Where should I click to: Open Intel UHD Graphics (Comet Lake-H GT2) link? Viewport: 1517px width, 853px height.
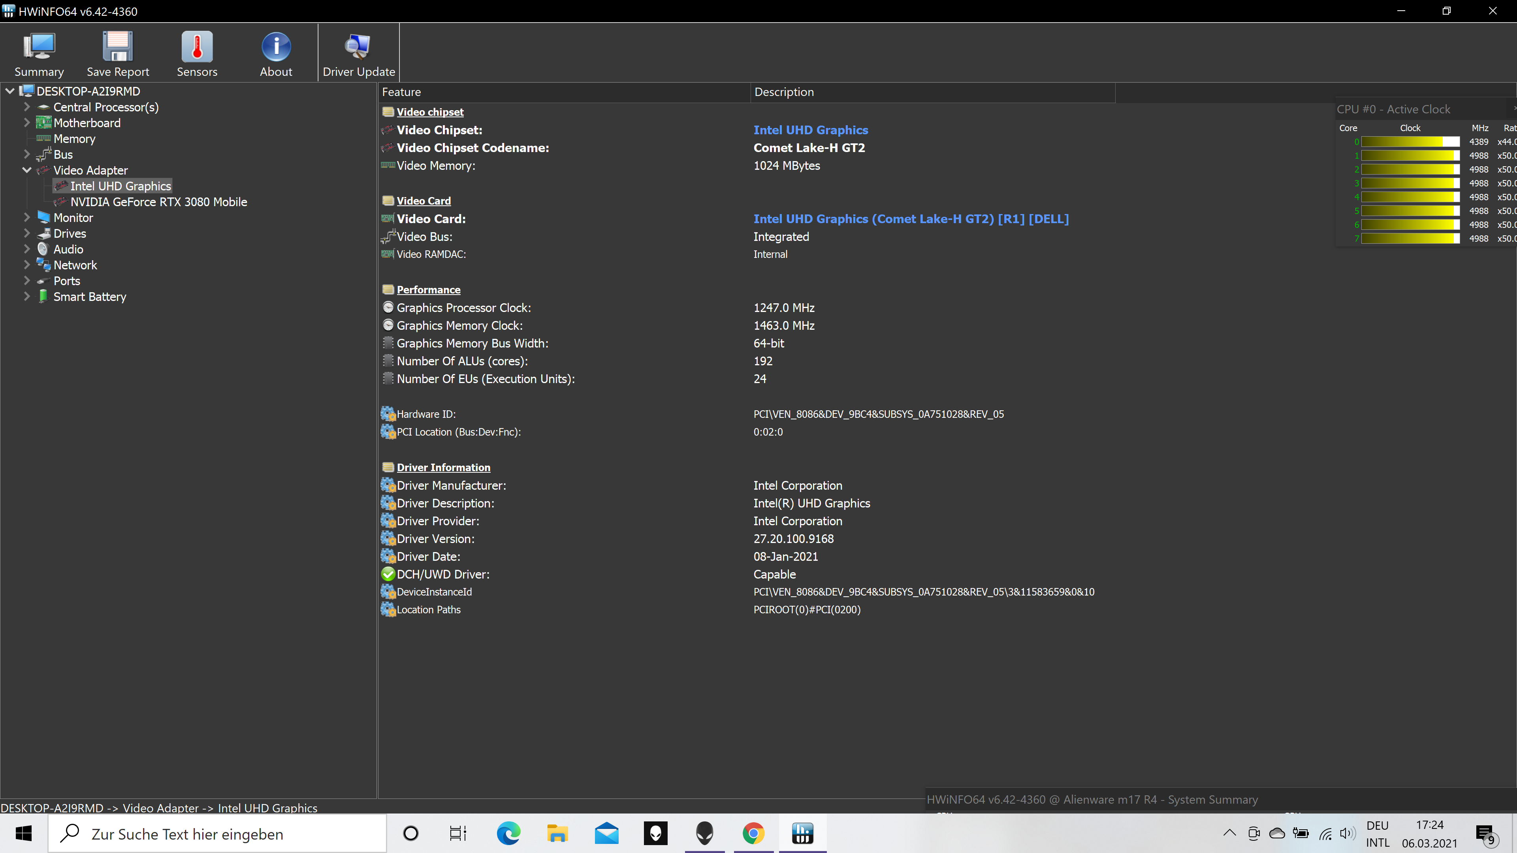click(x=911, y=219)
